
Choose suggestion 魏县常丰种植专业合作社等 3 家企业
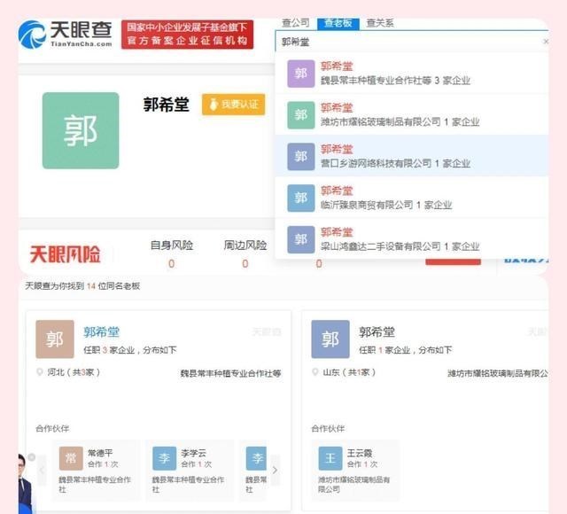412,74
